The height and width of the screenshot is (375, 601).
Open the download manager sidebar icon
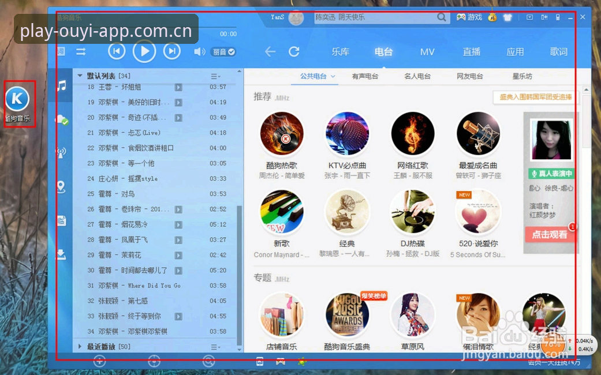coord(61,254)
